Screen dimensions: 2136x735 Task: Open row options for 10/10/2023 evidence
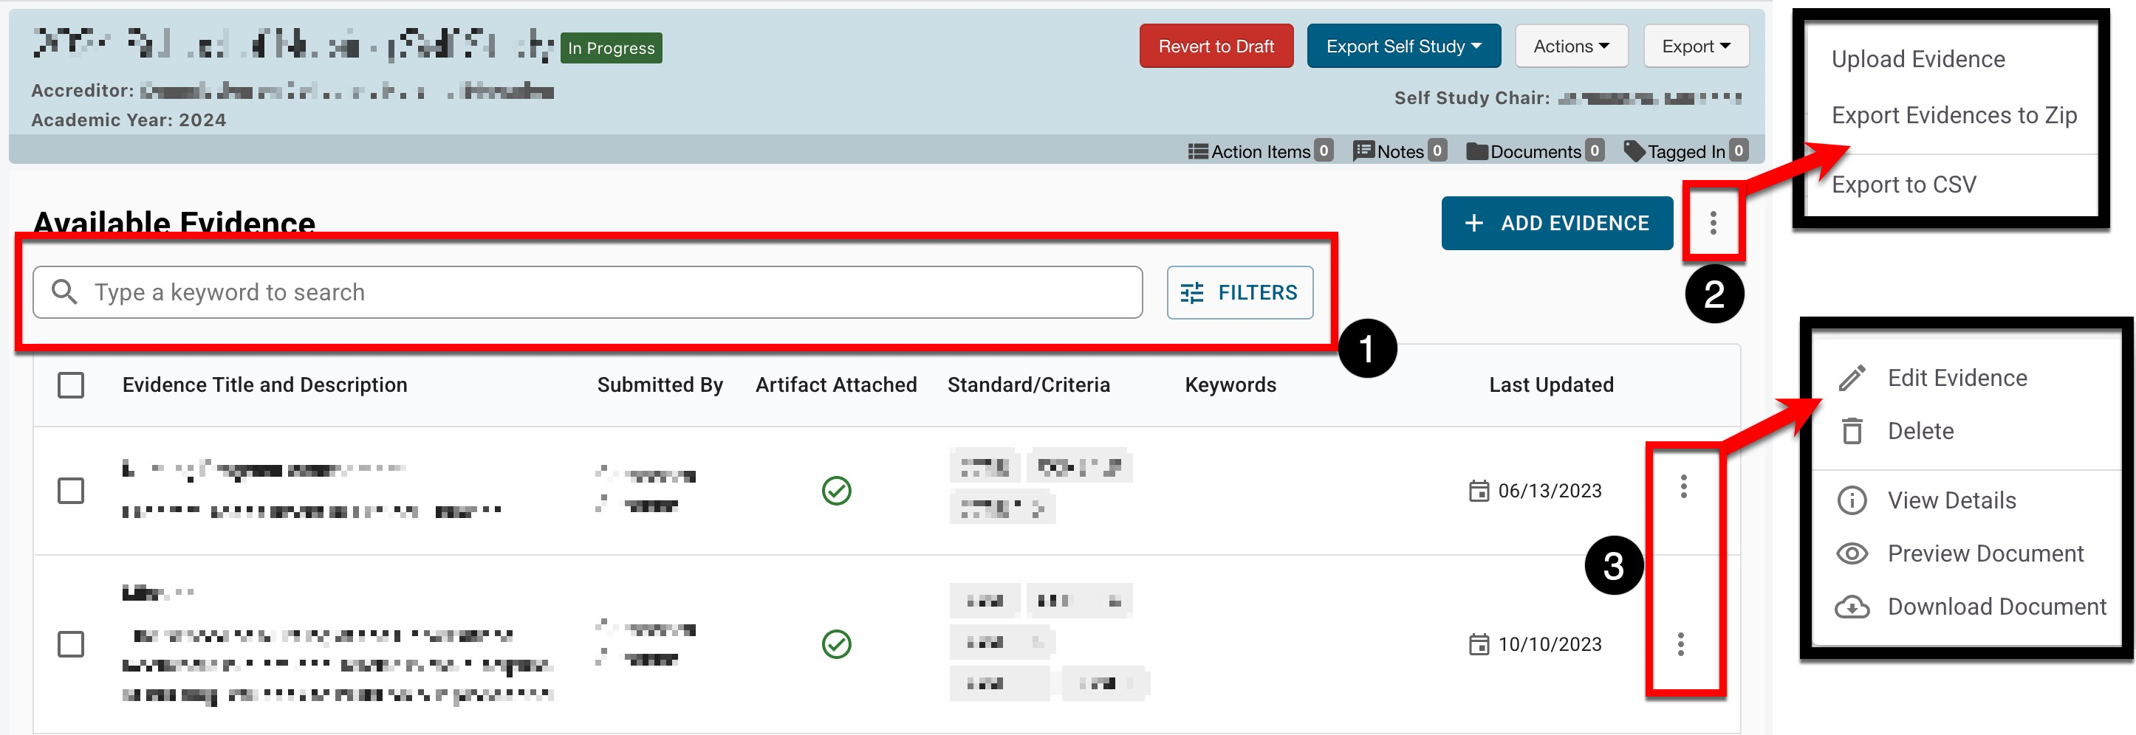pyautogui.click(x=1680, y=643)
